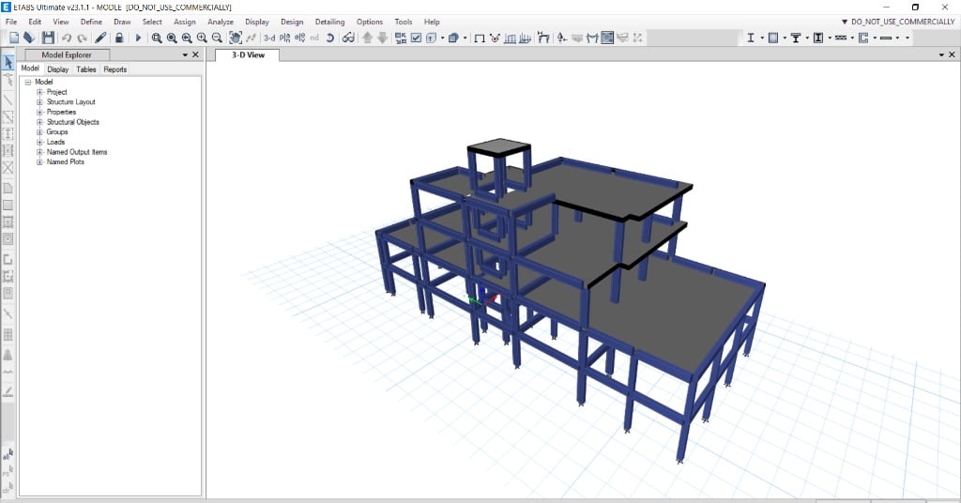Open dropdown next to concrete frame design
Viewport: 961px width, 503px height.
coord(785,38)
